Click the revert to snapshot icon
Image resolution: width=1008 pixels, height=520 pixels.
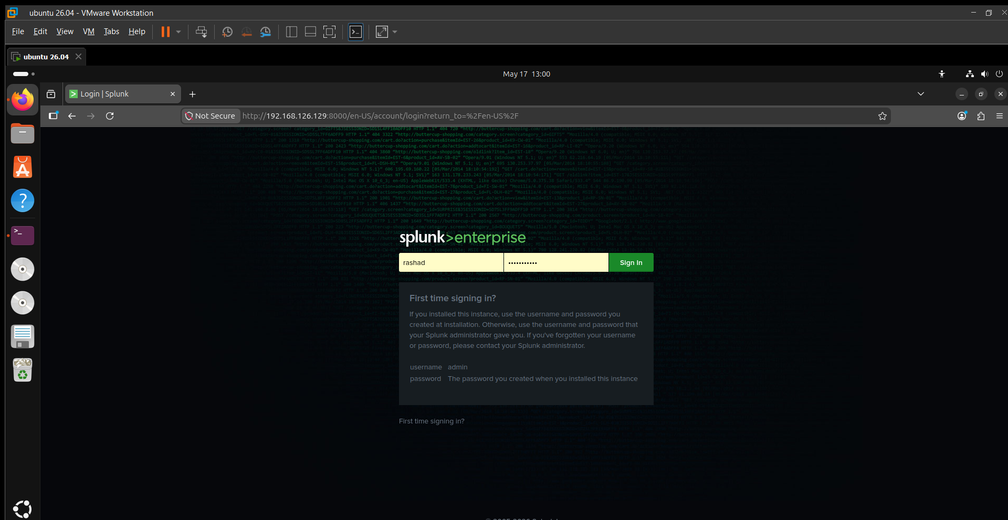pyautogui.click(x=246, y=32)
